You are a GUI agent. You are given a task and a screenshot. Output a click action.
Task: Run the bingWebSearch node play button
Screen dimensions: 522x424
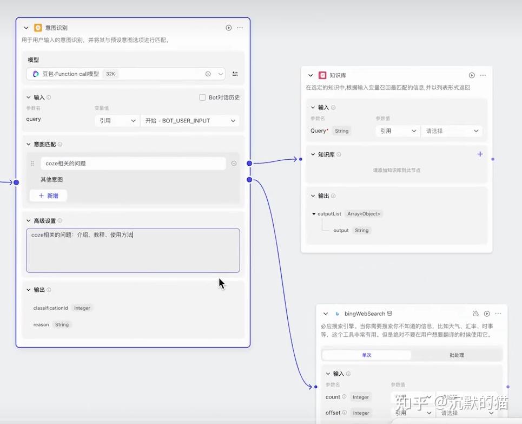coord(487,314)
